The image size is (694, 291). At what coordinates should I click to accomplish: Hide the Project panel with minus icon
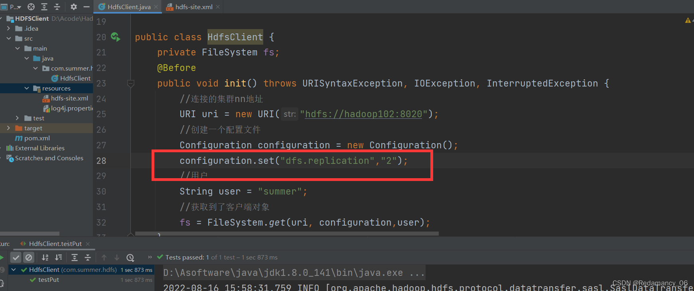[86, 7]
